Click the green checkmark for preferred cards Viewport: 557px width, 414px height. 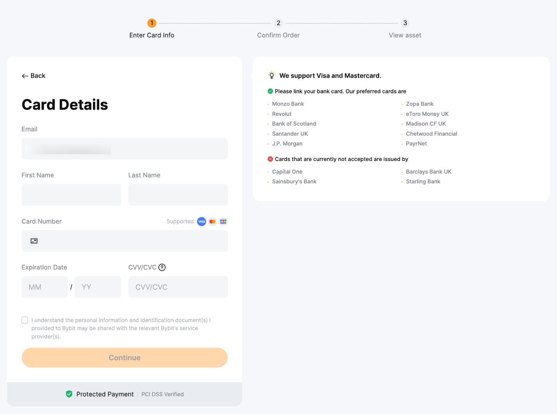coord(270,91)
